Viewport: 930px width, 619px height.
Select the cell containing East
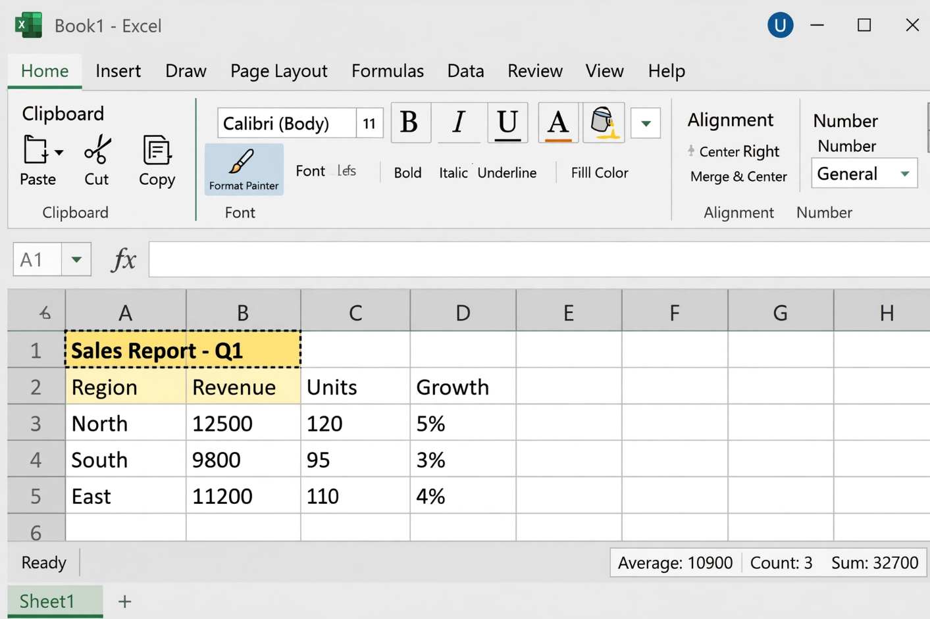pos(126,495)
